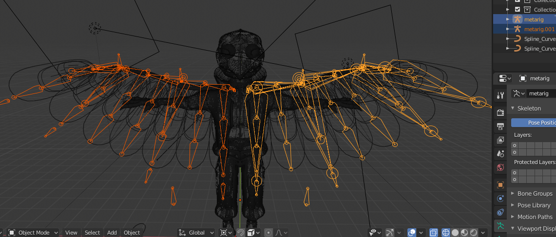Toggle first Protected Layers button top row
Screen dimensions: 556x237
515,173
